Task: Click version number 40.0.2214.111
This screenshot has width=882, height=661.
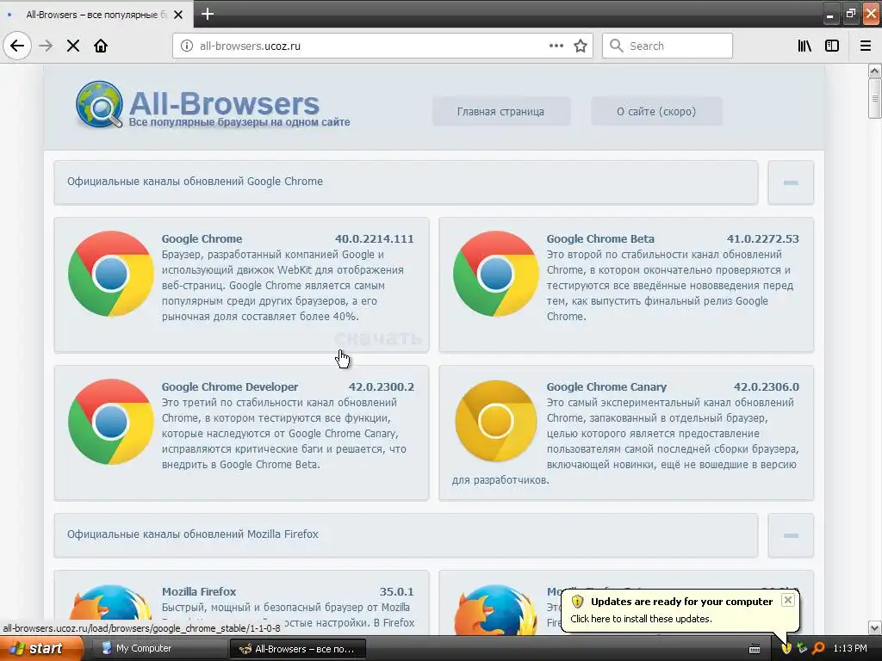Action: pos(374,239)
